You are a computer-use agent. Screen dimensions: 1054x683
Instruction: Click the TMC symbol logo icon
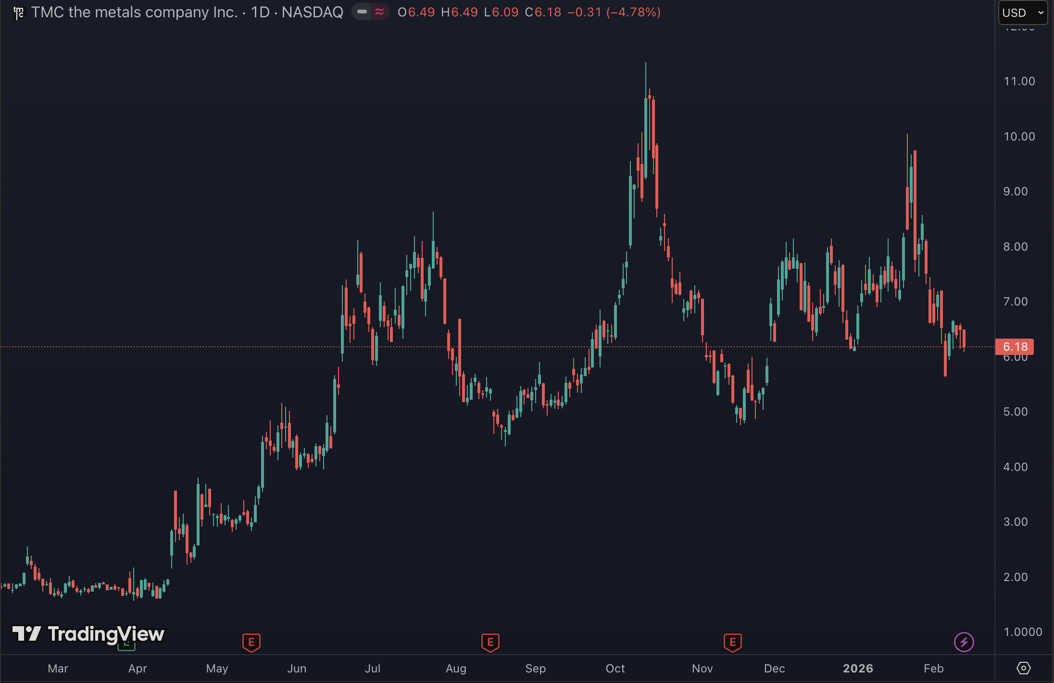[18, 13]
